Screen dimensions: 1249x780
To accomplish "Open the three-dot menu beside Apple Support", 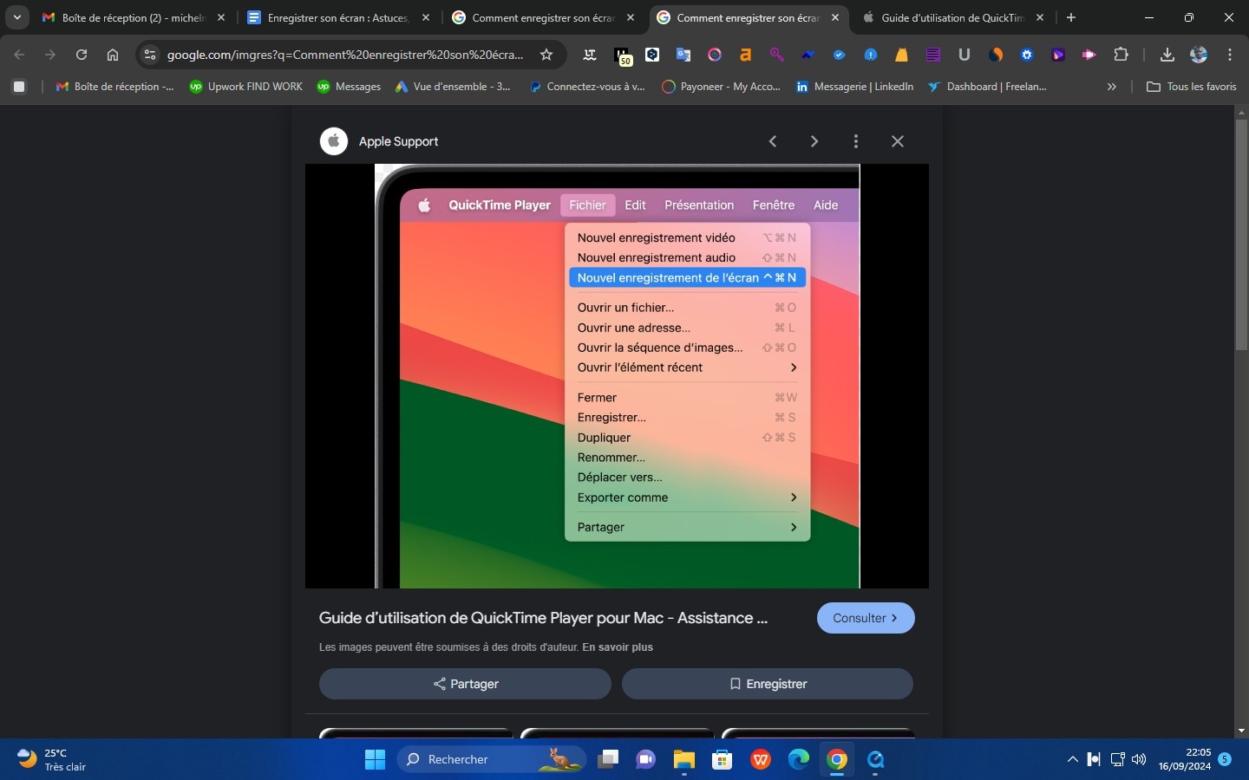I will pyautogui.click(x=855, y=141).
